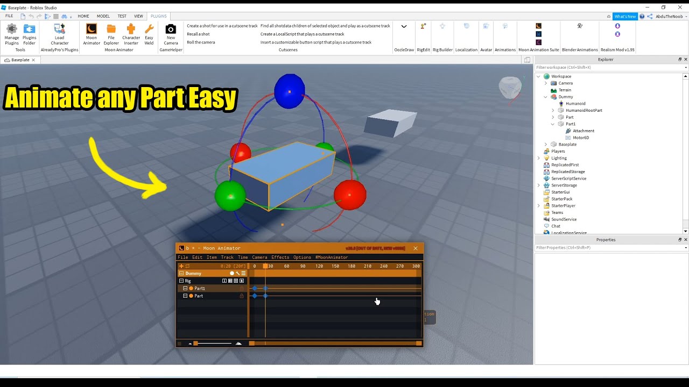
Task: Click the What's New button
Action: pos(625,17)
